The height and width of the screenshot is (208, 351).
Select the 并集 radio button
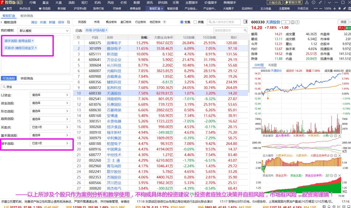tap(195, 22)
